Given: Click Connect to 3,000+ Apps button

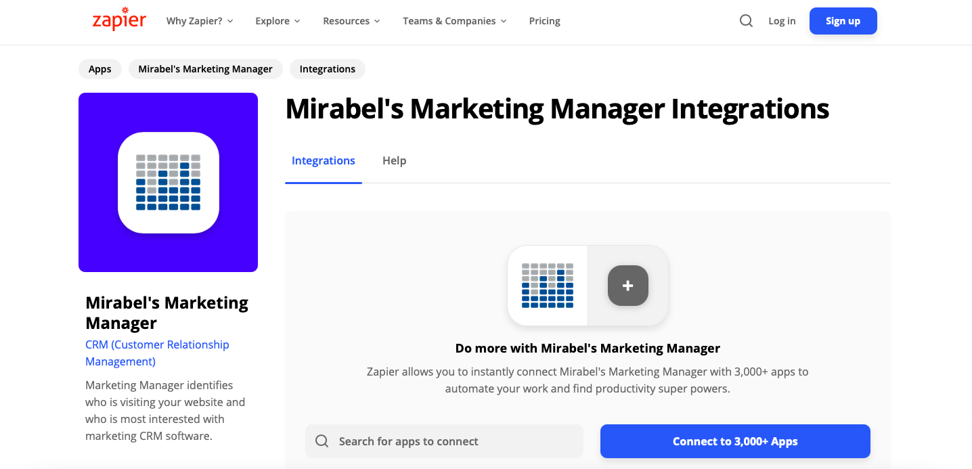Looking at the screenshot, I should [735, 441].
